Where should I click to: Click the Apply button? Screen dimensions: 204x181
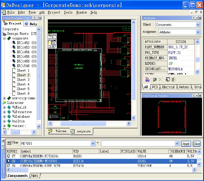point(186,144)
